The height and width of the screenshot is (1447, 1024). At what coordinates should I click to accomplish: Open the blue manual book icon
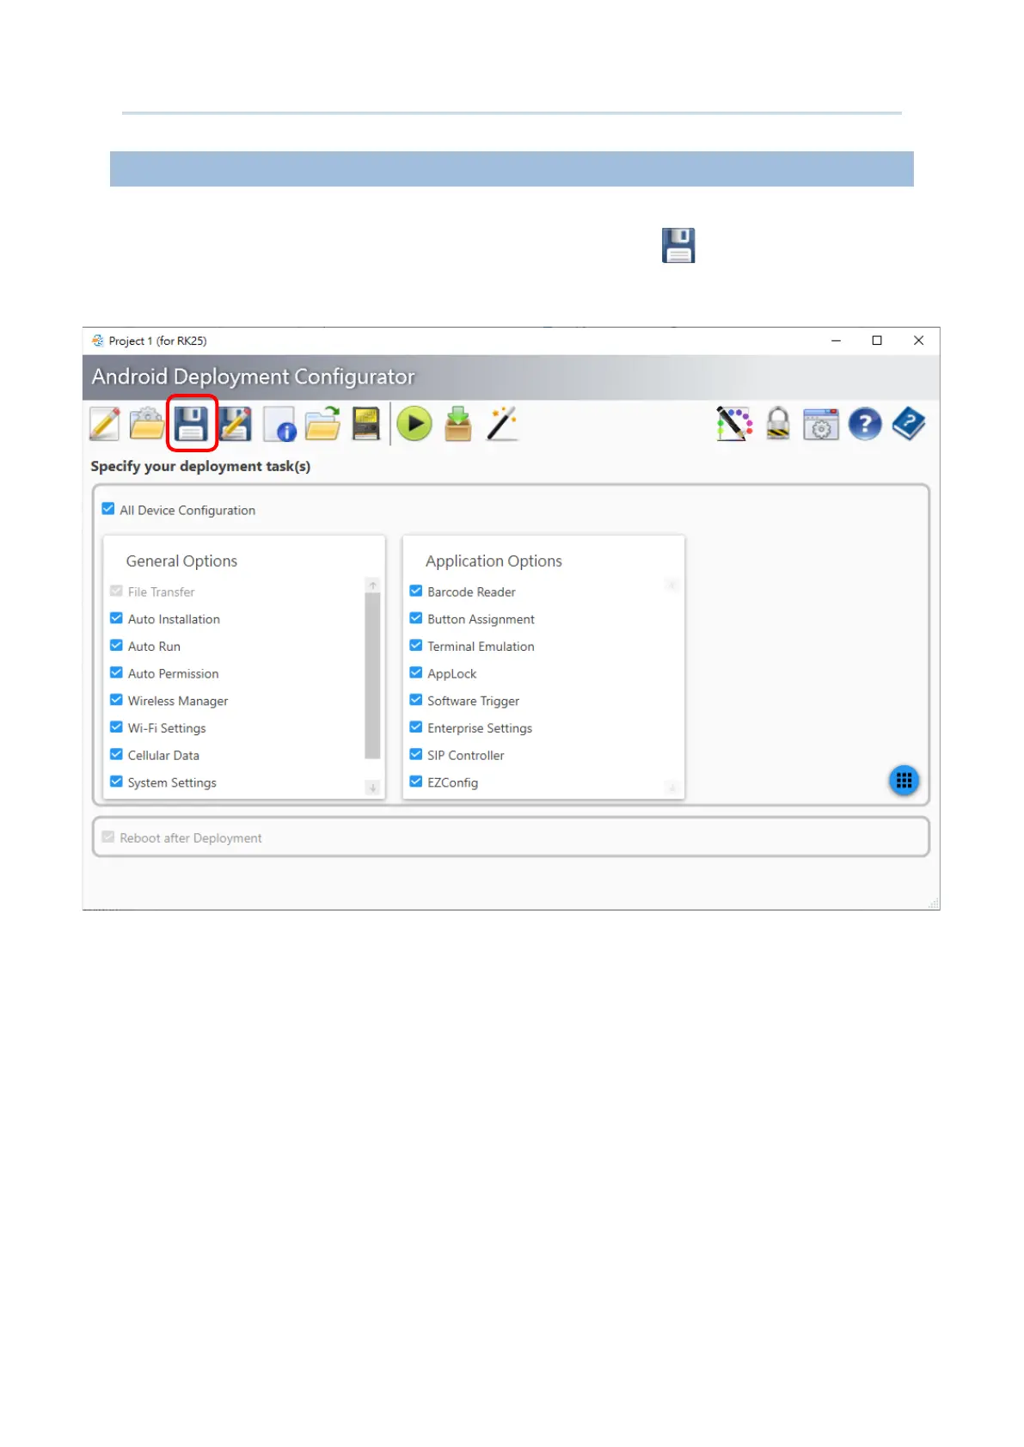(909, 424)
